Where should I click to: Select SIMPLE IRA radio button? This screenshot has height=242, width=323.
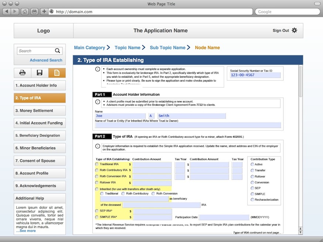[x=97, y=217]
